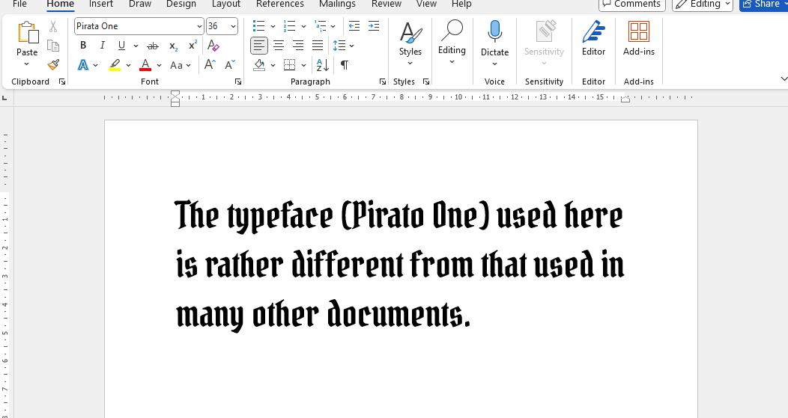Viewport: 788px width, 418px height.
Task: Open the Font dialog launcher
Action: point(238,82)
